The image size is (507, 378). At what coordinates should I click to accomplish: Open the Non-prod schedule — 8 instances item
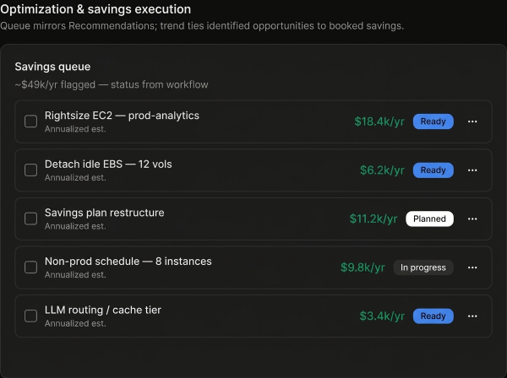[x=128, y=262]
